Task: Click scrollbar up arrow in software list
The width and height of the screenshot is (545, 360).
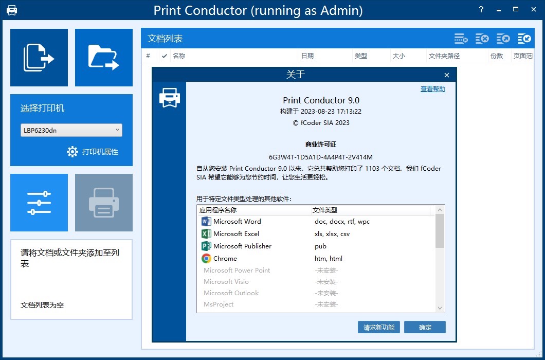Action: tap(440, 210)
